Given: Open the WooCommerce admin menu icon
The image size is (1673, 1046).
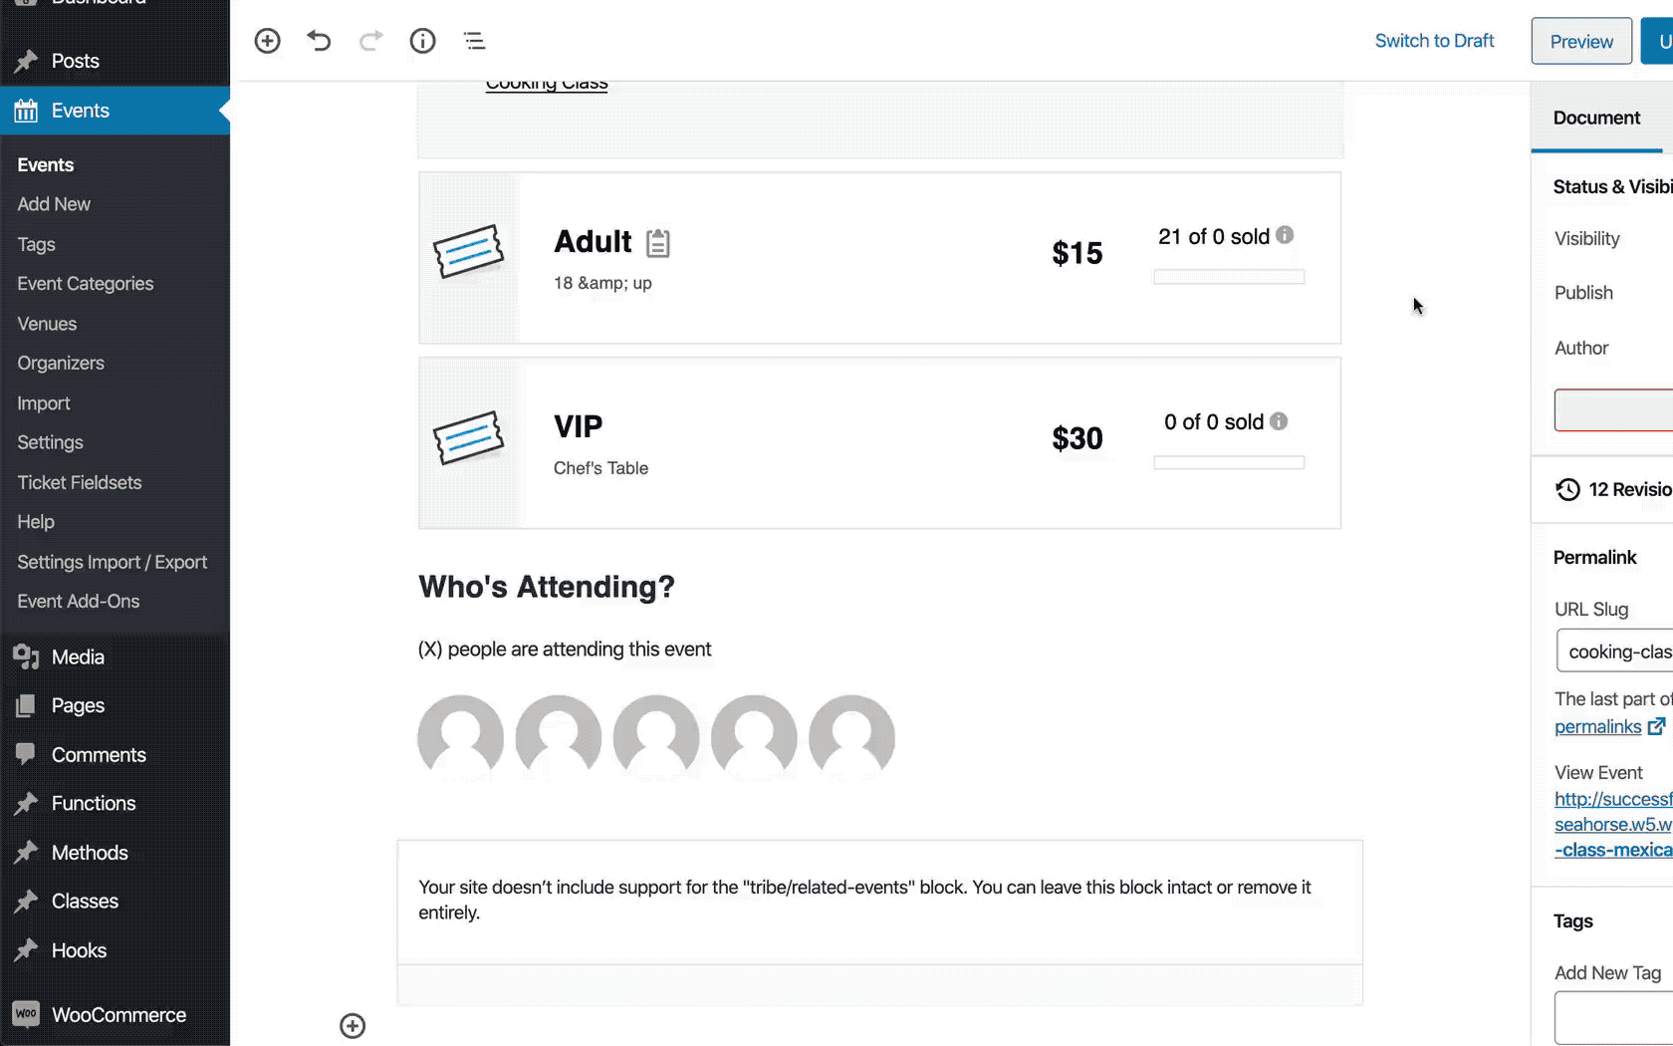Looking at the screenshot, I should click(x=27, y=1014).
